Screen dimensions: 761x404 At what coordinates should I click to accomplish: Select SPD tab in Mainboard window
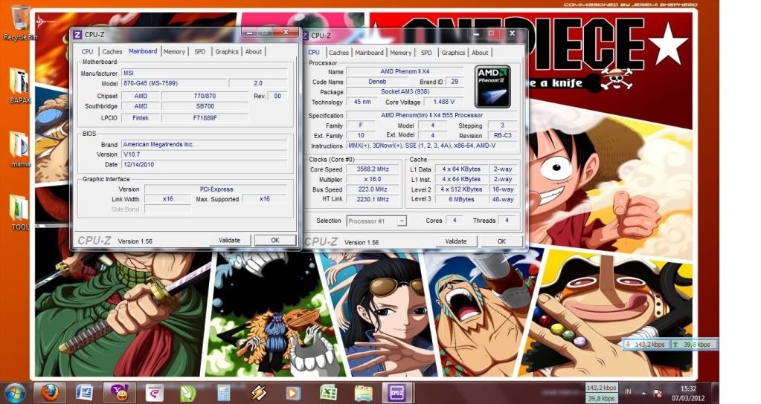click(200, 52)
